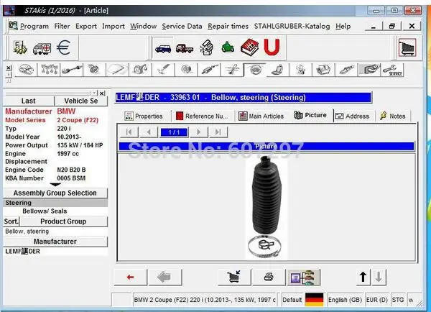The image size is (431, 312).
Task: Switch to the Properties tab
Action: pos(144,116)
